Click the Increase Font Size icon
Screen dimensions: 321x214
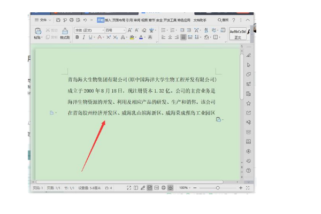[130, 30]
